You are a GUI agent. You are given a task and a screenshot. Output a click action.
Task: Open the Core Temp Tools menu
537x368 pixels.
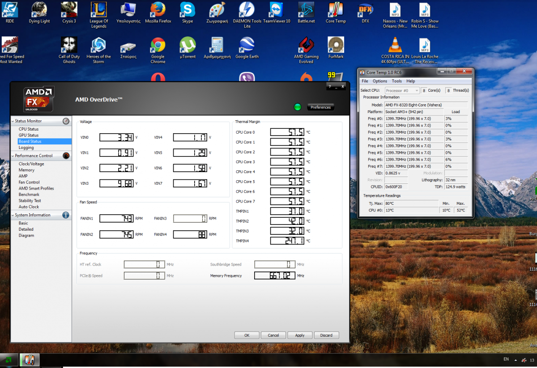(x=397, y=81)
